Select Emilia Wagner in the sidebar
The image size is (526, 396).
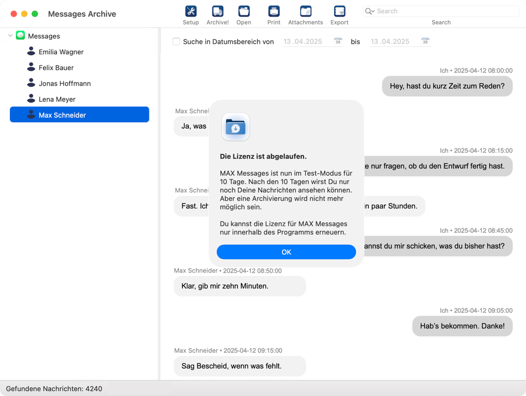[x=61, y=52]
